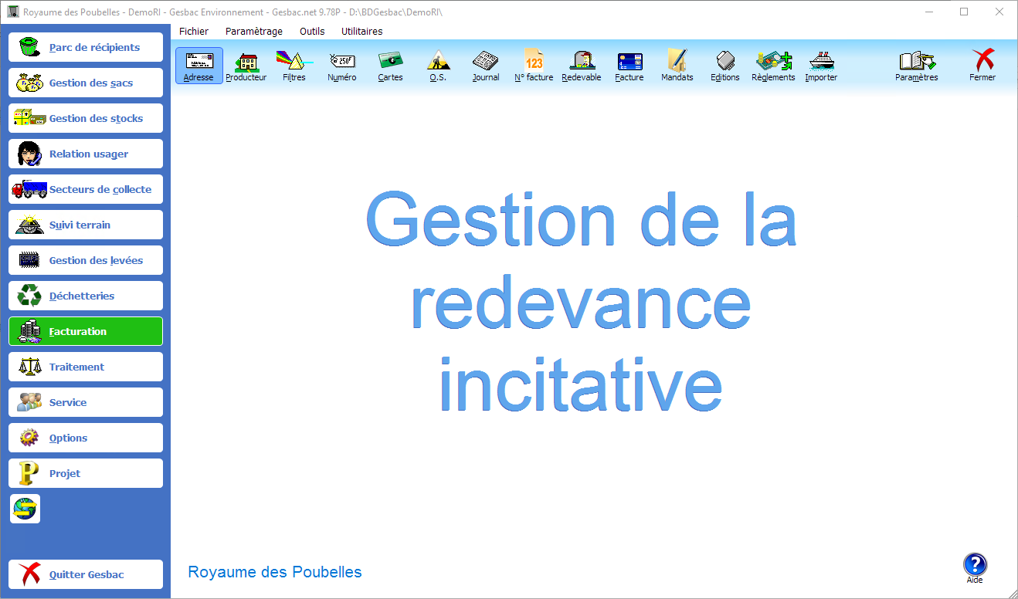Click the N° facture icon
The image size is (1018, 599).
pos(534,66)
